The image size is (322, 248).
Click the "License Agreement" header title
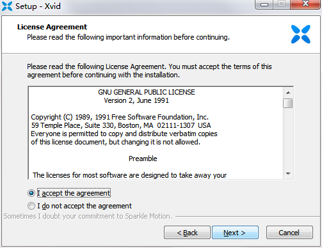click(52, 27)
